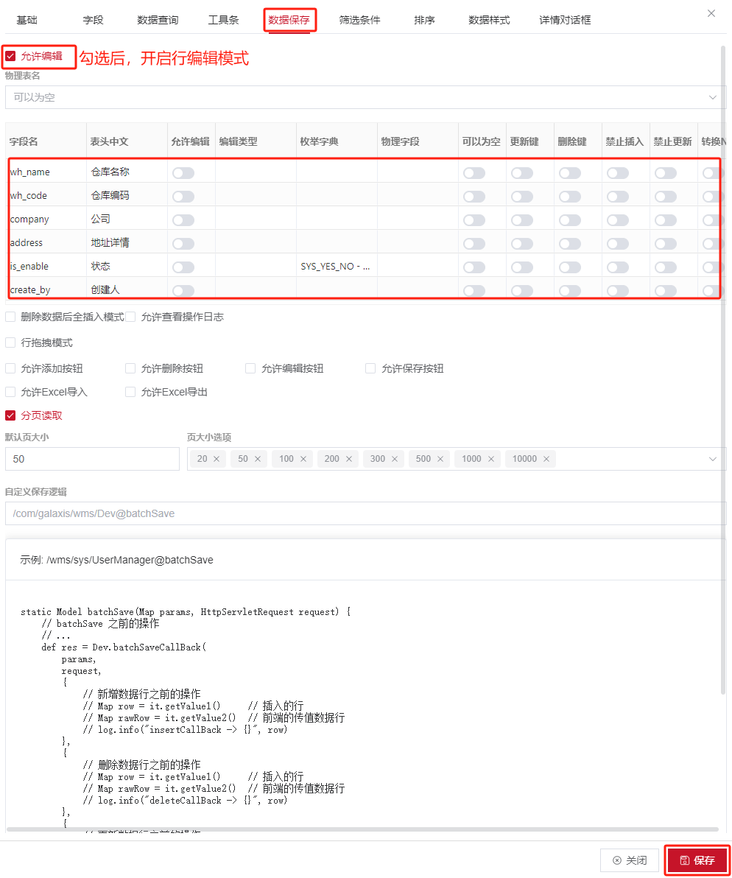Image resolution: width=732 pixels, height=878 pixels.
Task: Uncheck the 分页读取 checkbox
Action: point(10,415)
